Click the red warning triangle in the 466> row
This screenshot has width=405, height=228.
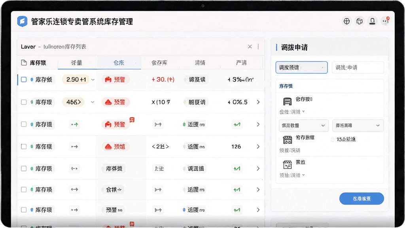pos(108,102)
